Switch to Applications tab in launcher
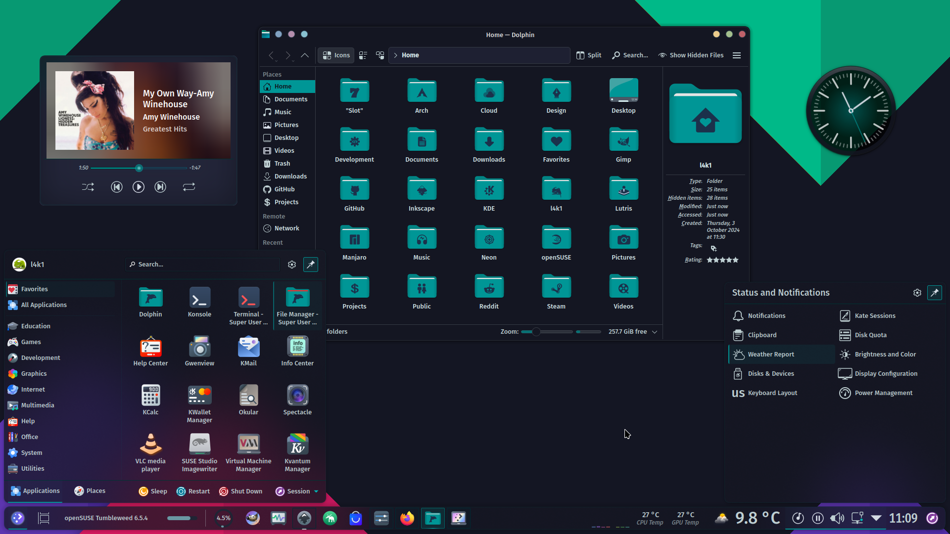 point(35,490)
